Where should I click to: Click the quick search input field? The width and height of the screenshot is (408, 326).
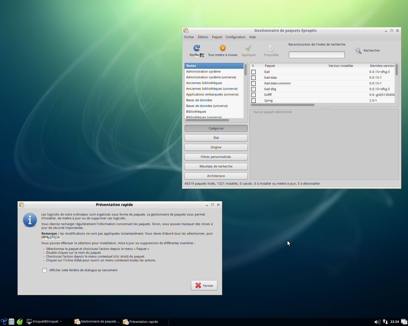pos(317,55)
